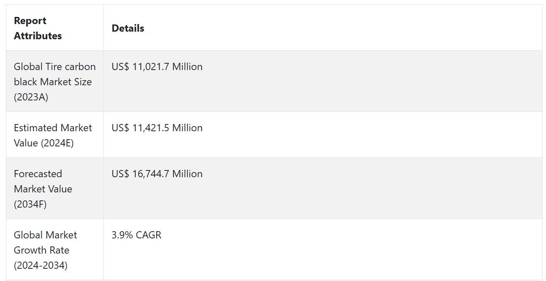
Task: Click the 3.9% CAGR value
Action: click(136, 235)
